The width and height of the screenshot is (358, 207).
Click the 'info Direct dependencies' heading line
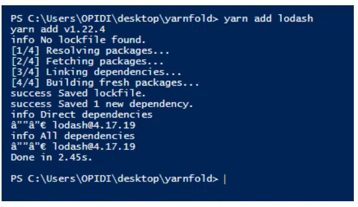point(81,115)
